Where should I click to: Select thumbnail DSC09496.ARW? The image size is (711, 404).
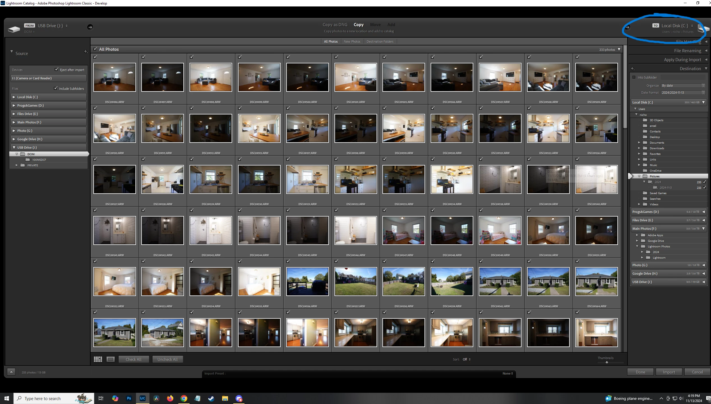click(114, 77)
